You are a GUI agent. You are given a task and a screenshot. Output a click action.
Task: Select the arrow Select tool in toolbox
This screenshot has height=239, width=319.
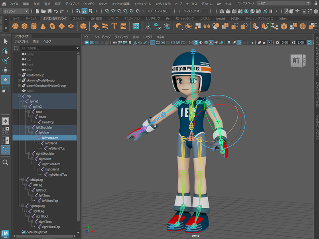click(x=6, y=41)
